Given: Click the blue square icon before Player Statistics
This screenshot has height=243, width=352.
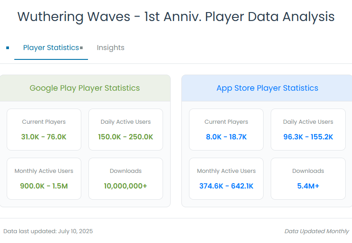Looking at the screenshot, I should [x=8, y=48].
